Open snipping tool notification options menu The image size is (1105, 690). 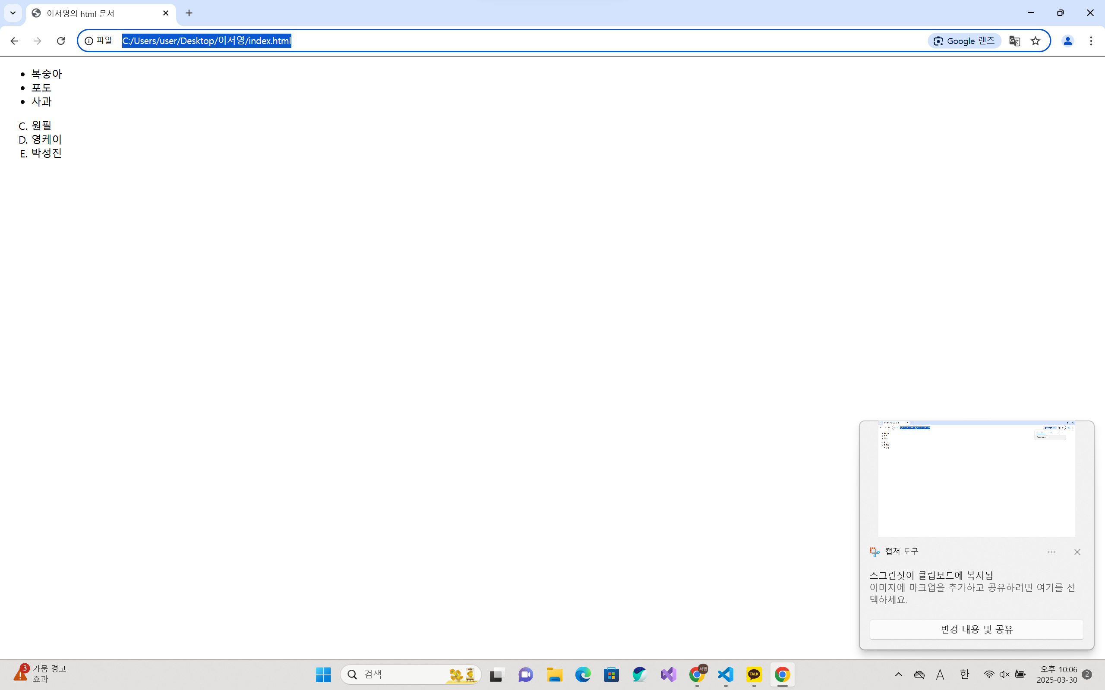coord(1051,552)
